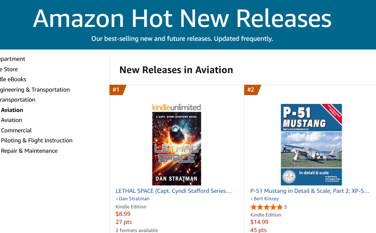Click the five-star rating for P-51 Mustang
This screenshot has height=233, width=376.
(266, 207)
